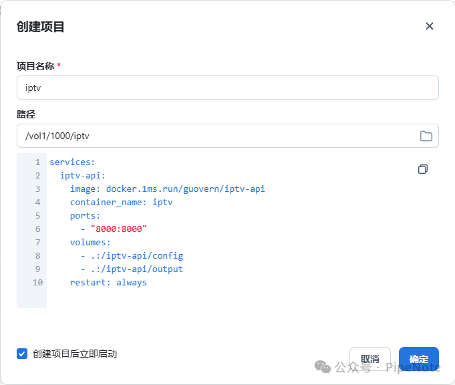Click the ports: line in editor

coord(85,215)
